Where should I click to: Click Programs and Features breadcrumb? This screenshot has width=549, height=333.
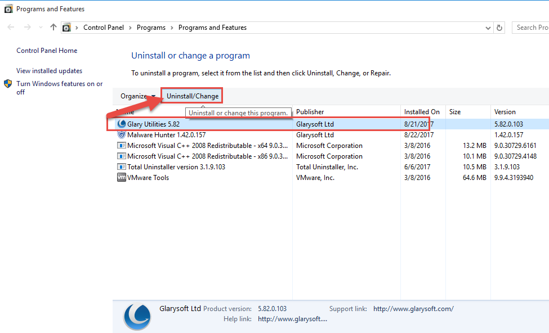coord(212,28)
